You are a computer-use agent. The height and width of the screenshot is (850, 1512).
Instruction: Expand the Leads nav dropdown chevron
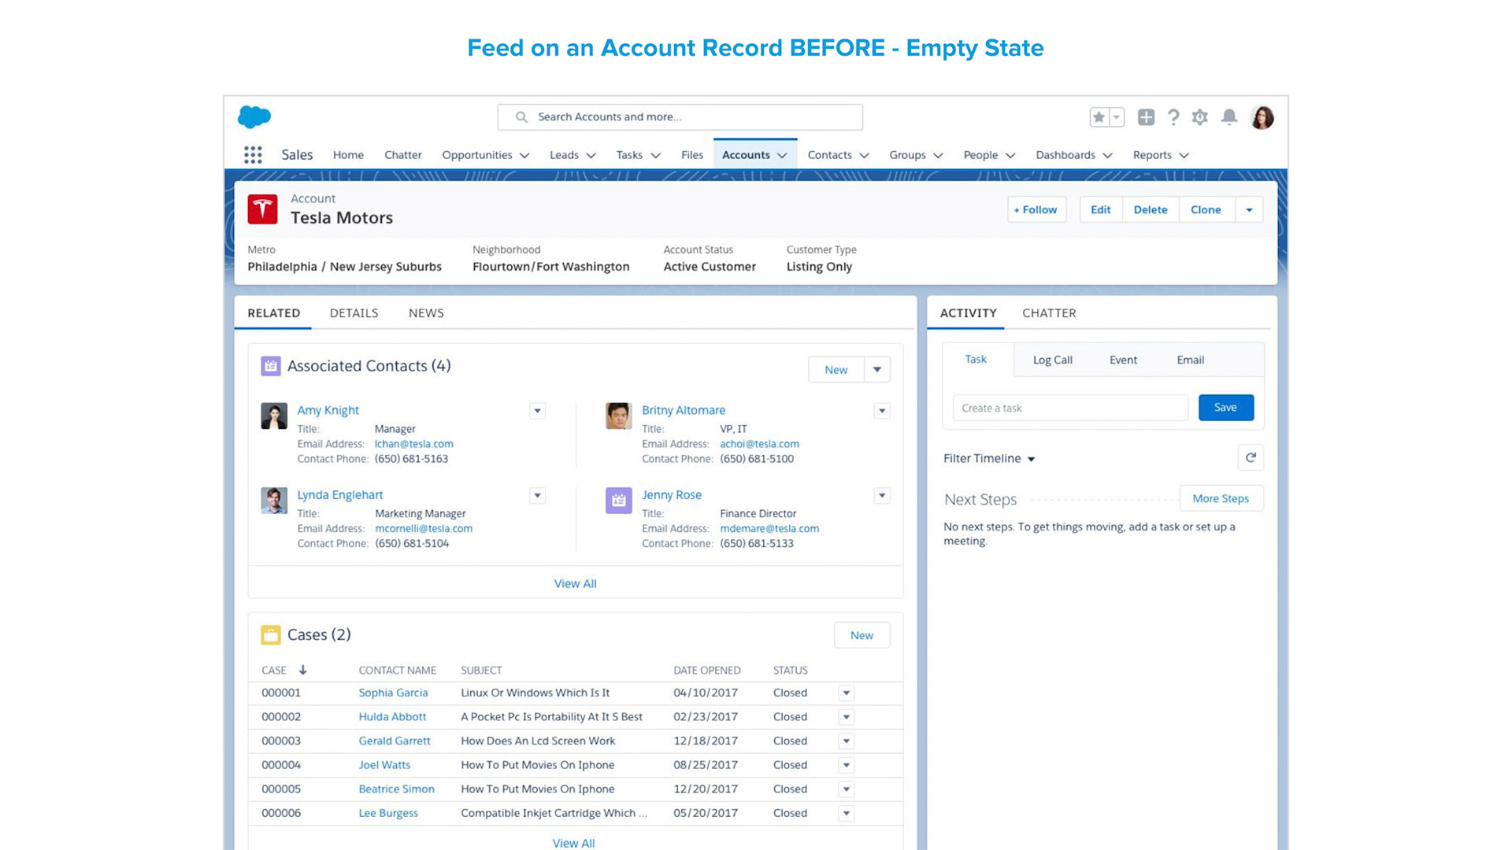coord(591,156)
